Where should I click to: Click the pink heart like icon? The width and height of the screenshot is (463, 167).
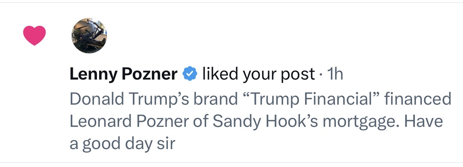click(x=34, y=35)
